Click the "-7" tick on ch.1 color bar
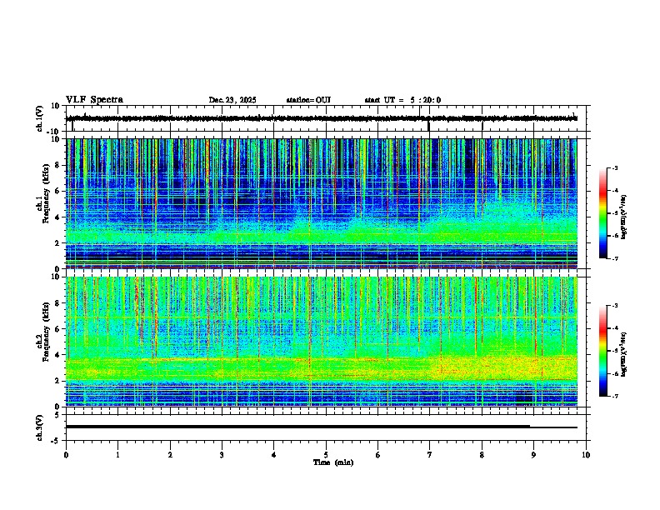This screenshot has height=510, width=660. [x=615, y=258]
